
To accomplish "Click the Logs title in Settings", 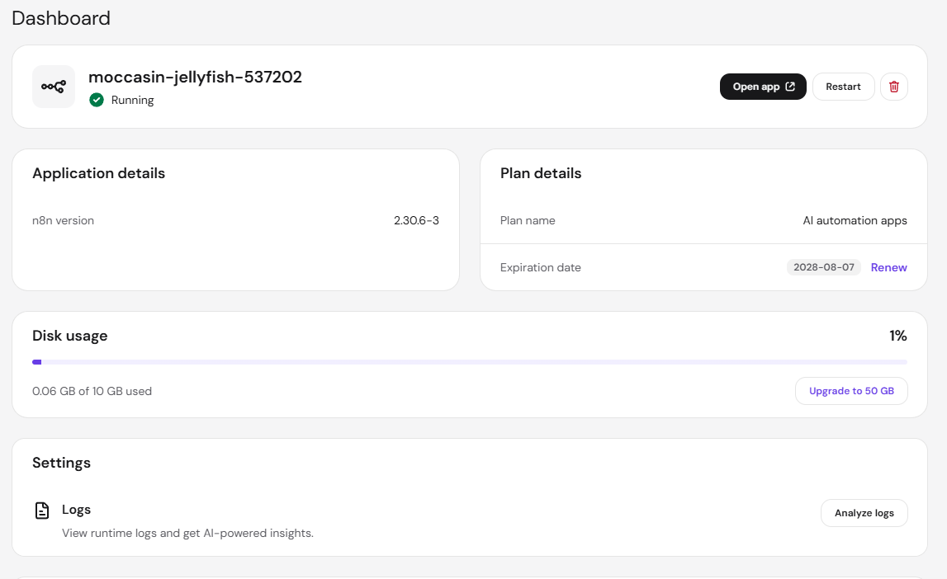I will [76, 510].
